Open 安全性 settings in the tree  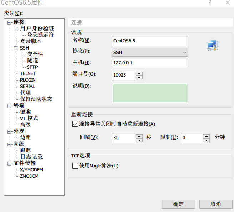click(x=35, y=54)
